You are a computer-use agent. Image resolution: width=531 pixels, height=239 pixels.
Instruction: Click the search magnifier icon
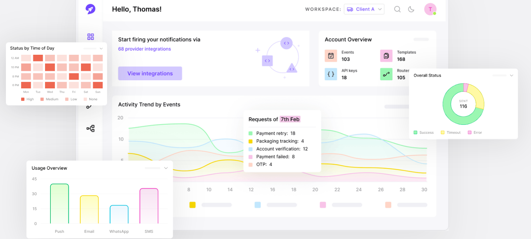[x=397, y=9]
